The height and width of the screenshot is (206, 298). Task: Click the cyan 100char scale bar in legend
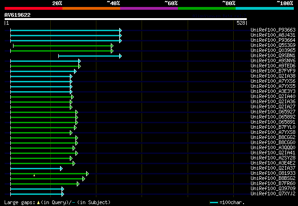click(214, 203)
